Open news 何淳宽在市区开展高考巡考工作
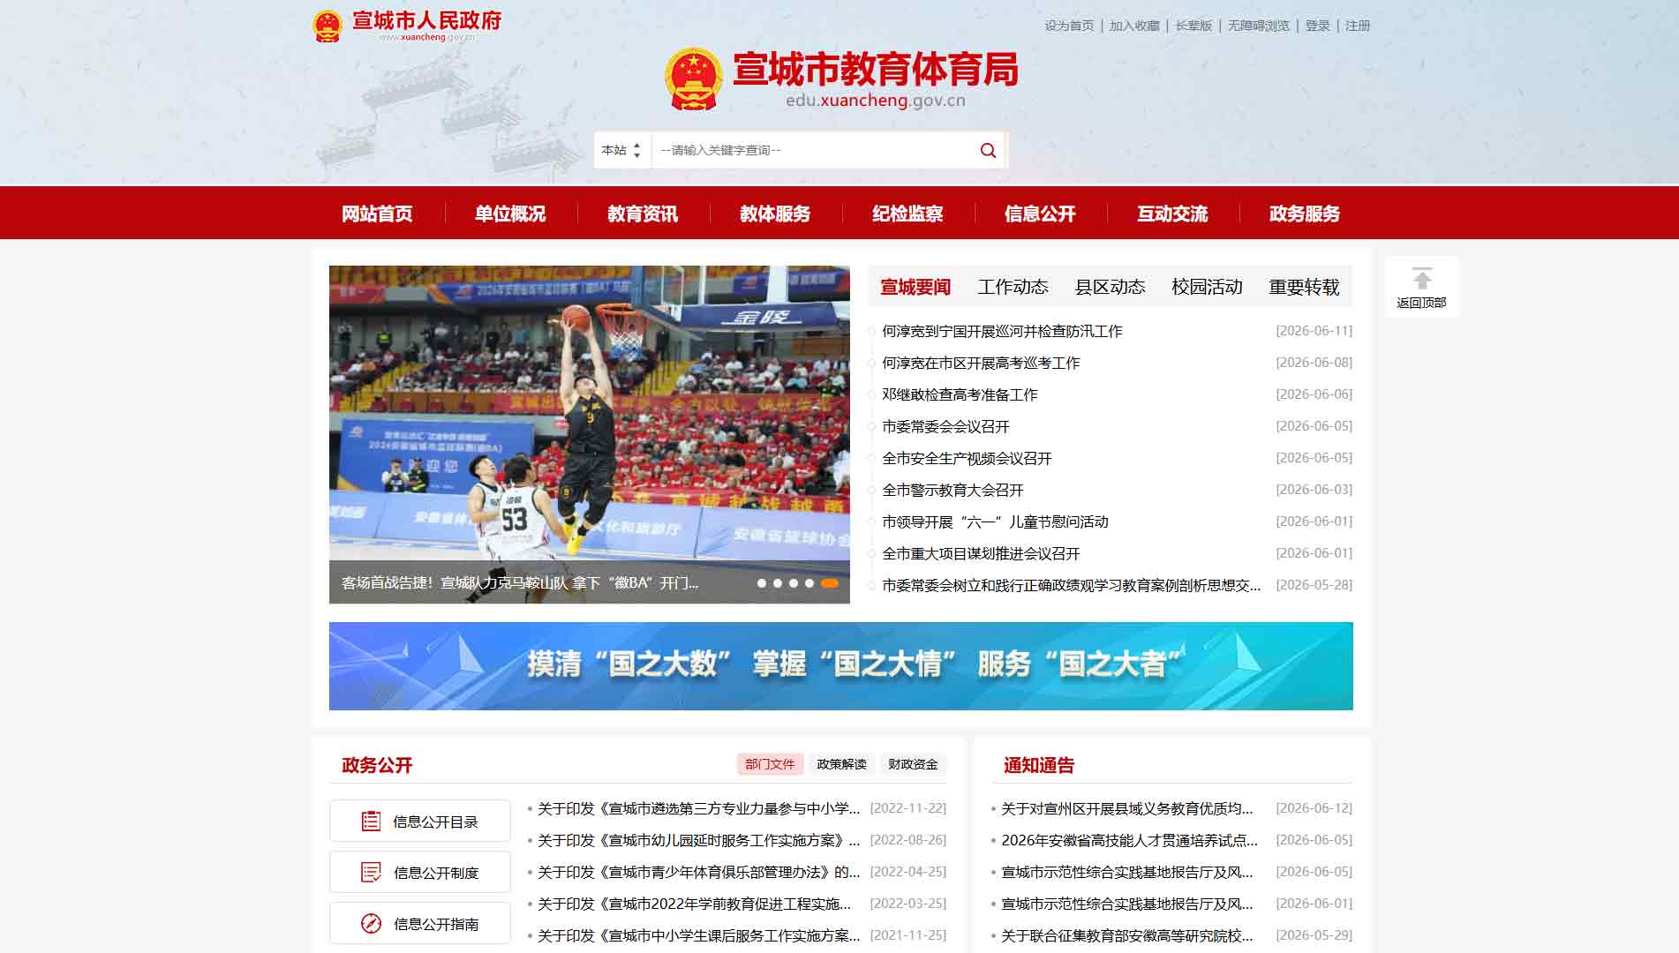This screenshot has width=1679, height=953. (x=981, y=363)
